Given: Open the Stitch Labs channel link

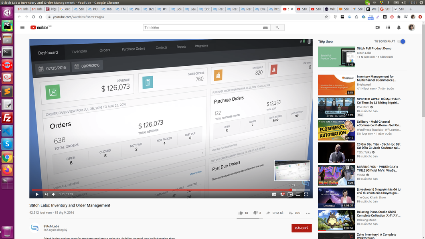Looking at the screenshot, I should 51,226.
